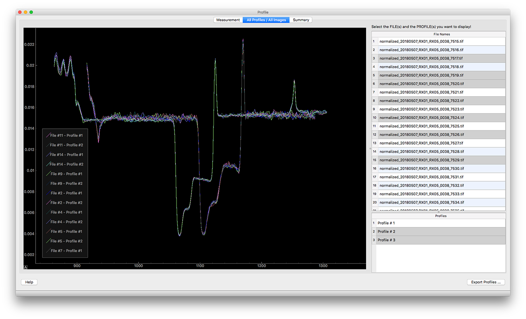
Task: Open the Summary tab
Action: coord(301,20)
